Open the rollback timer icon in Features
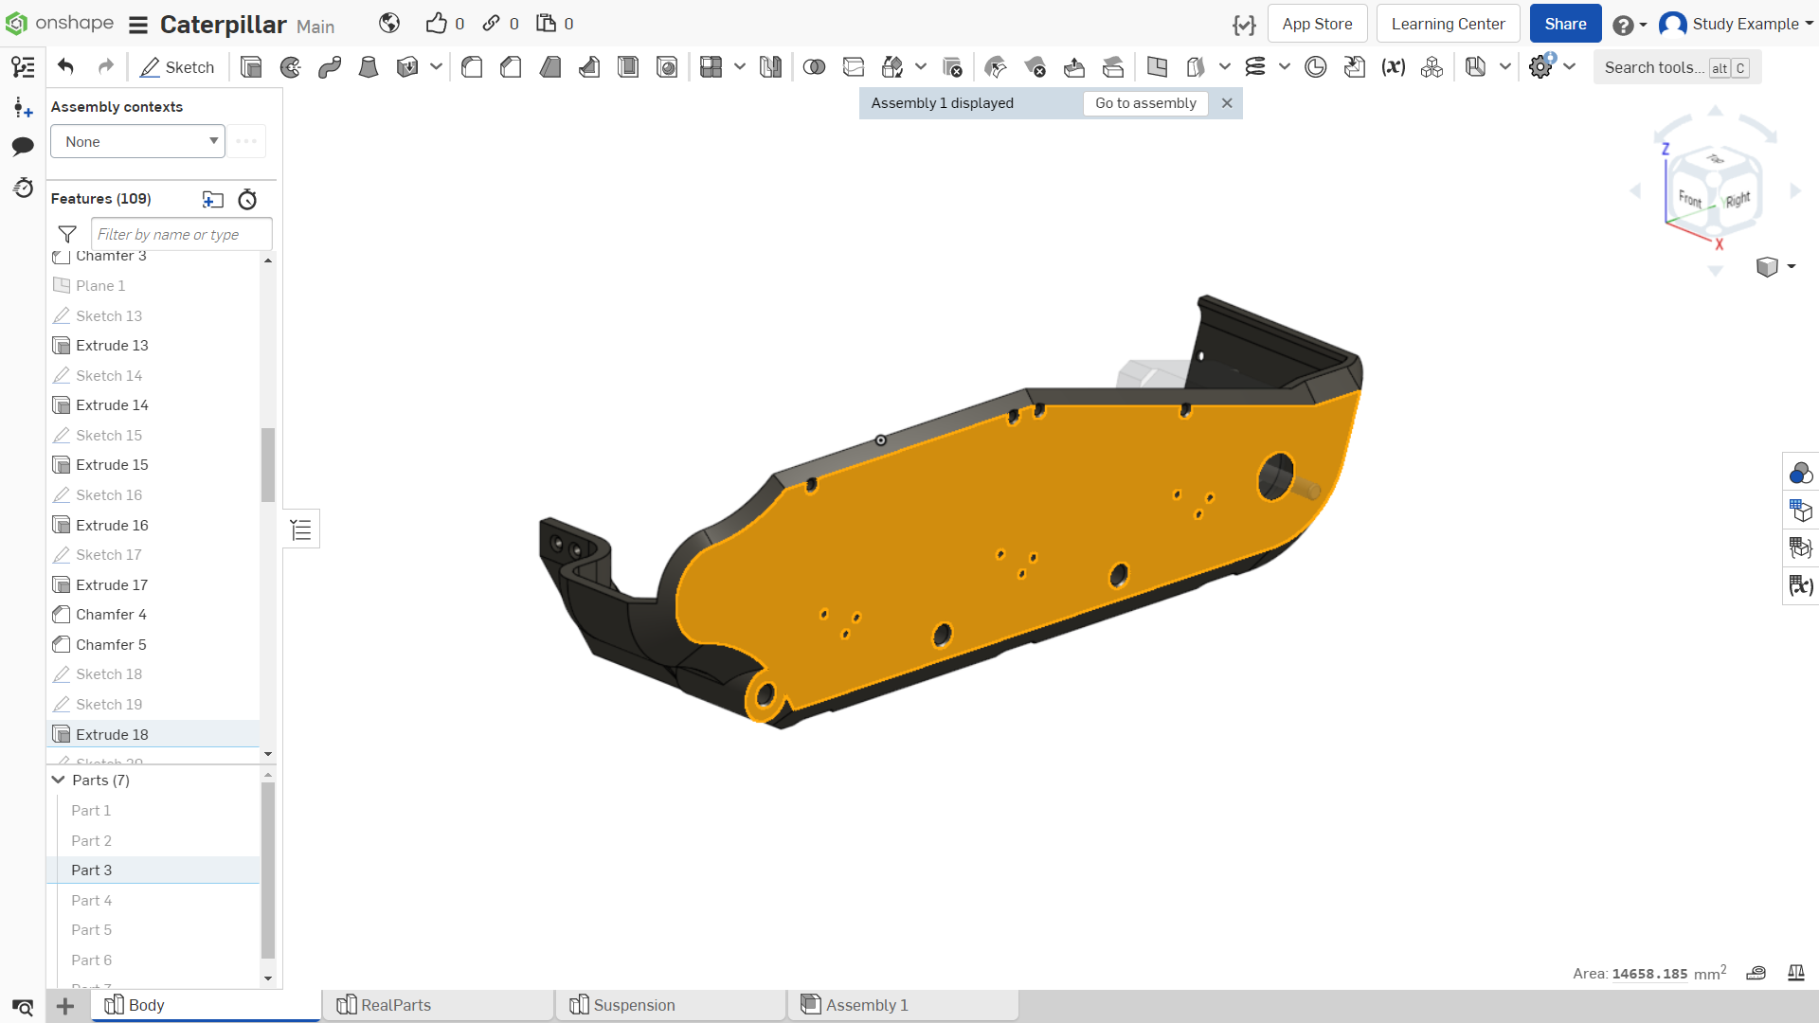This screenshot has height=1023, width=1819. click(x=247, y=199)
